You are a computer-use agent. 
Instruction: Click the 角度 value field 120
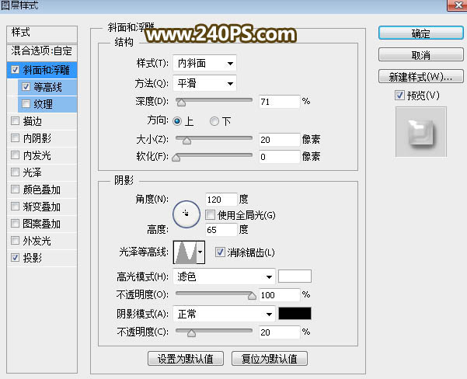tap(221, 200)
